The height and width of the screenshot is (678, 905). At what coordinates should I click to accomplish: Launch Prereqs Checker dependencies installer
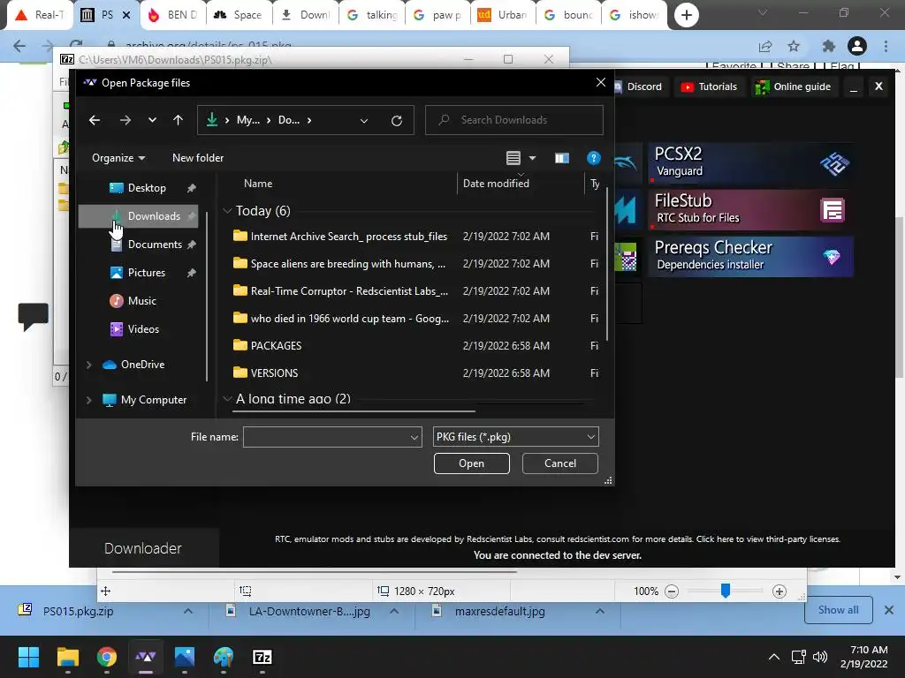coord(749,257)
